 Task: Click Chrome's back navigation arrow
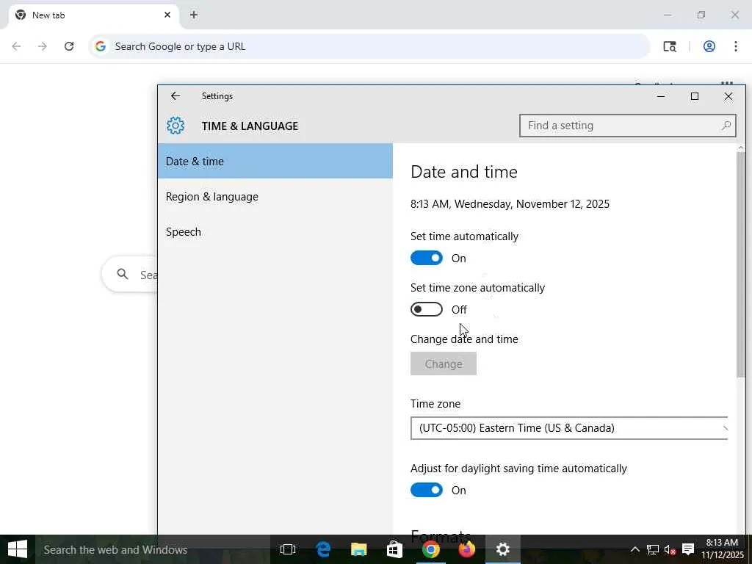tap(16, 46)
